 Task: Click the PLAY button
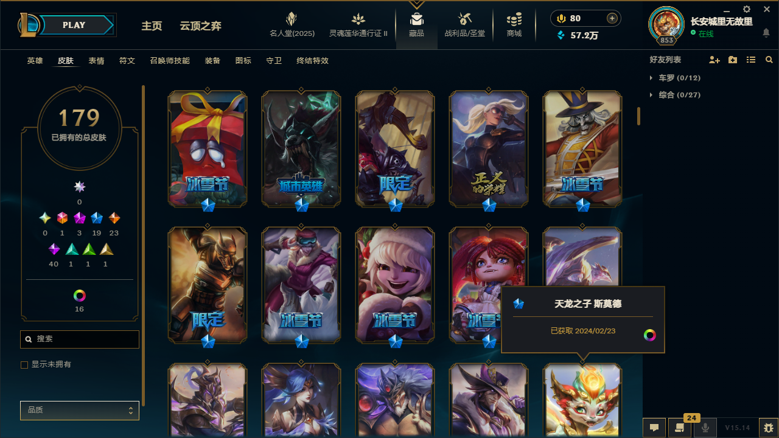tap(74, 25)
